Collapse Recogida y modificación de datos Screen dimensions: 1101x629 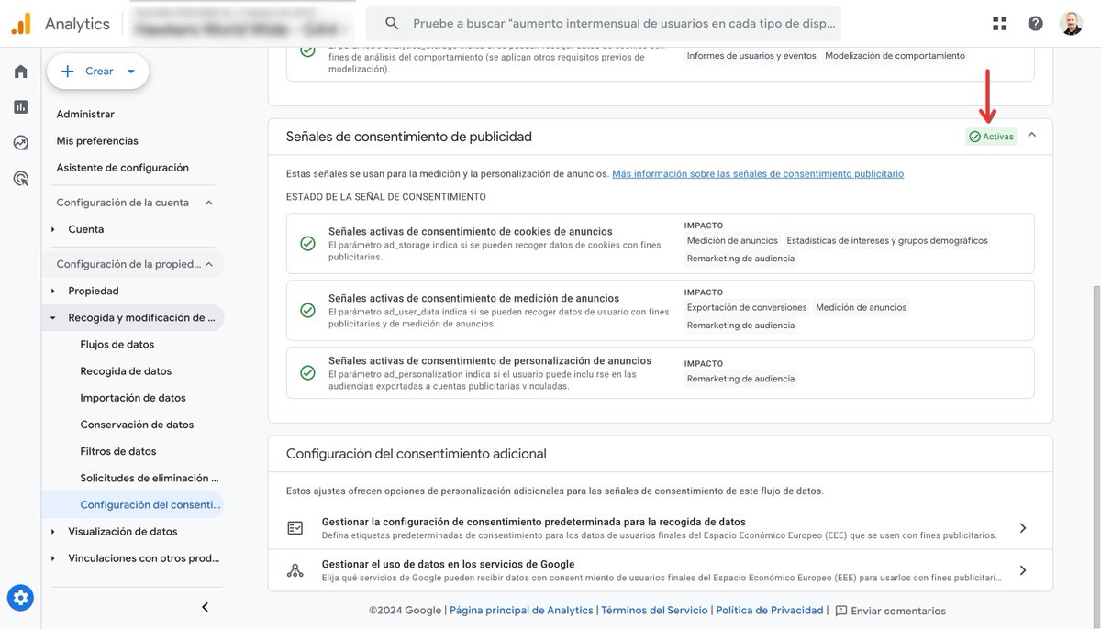pyautogui.click(x=52, y=317)
